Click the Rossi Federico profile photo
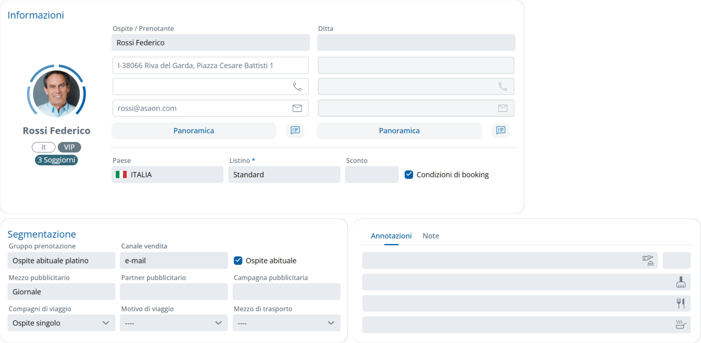 tap(57, 92)
